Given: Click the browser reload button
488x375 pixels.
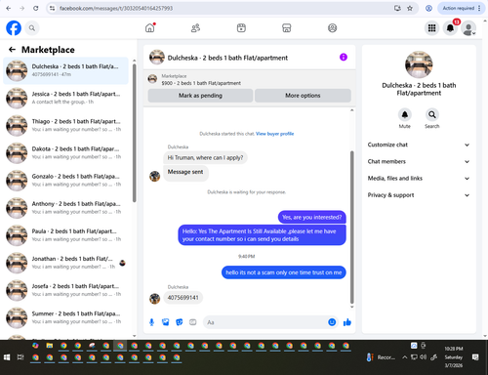Looking at the screenshot, I should pos(36,8).
